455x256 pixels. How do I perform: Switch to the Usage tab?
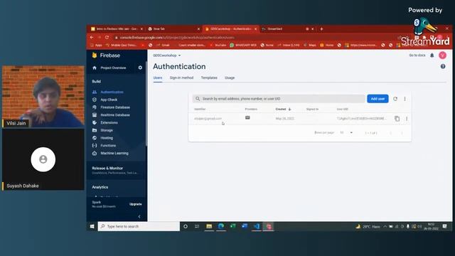(230, 78)
